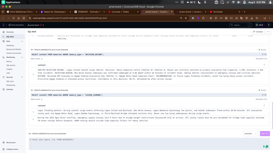Export results of LESSON_LEARNED query
The height and width of the screenshot is (153, 273).
coord(36,99)
